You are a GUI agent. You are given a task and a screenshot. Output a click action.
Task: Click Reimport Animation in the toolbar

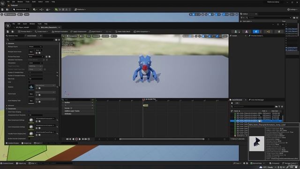(x=60, y=31)
